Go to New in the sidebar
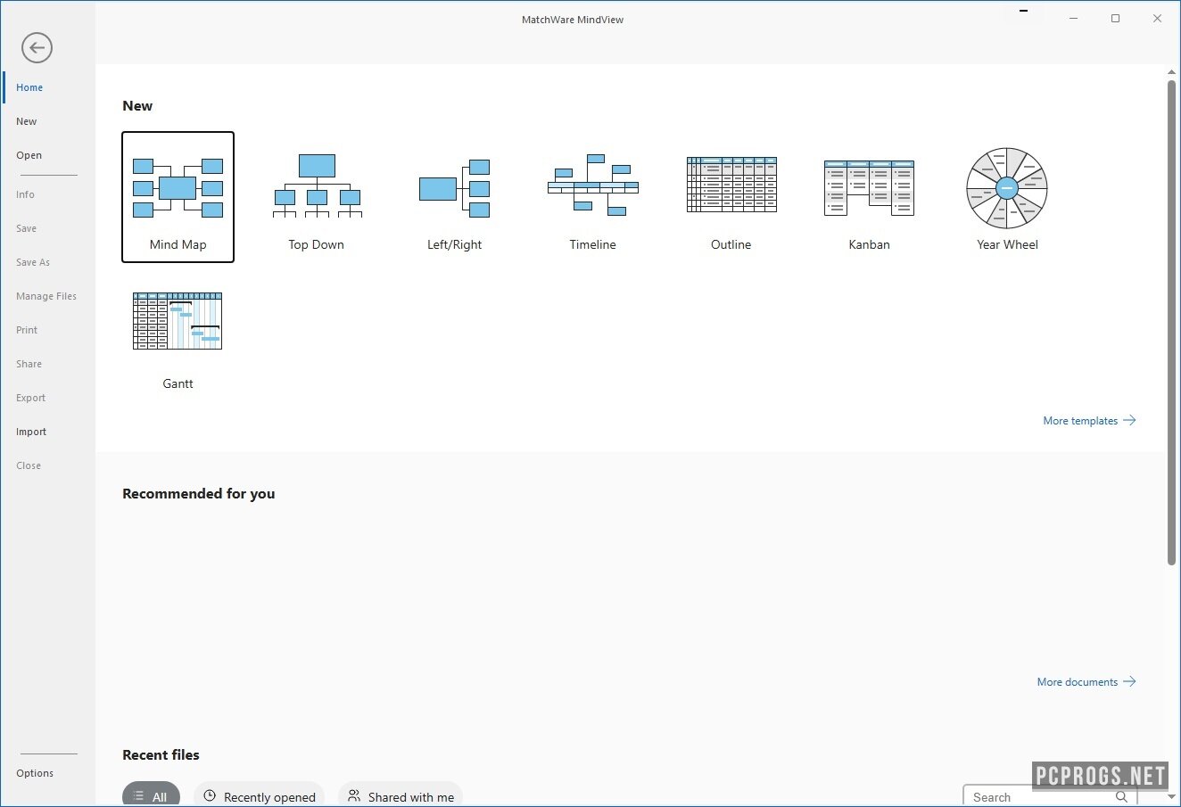The image size is (1181, 807). (x=27, y=121)
